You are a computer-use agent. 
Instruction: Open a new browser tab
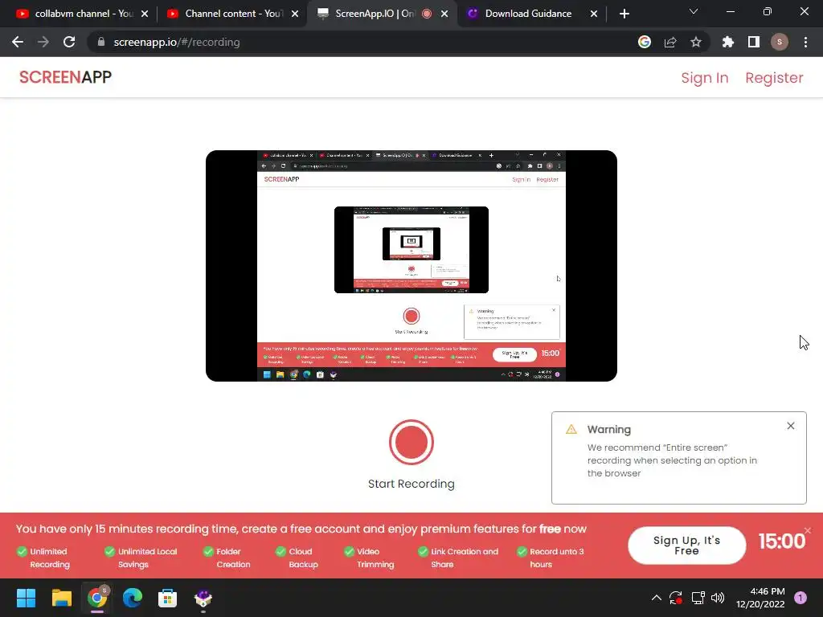624,14
